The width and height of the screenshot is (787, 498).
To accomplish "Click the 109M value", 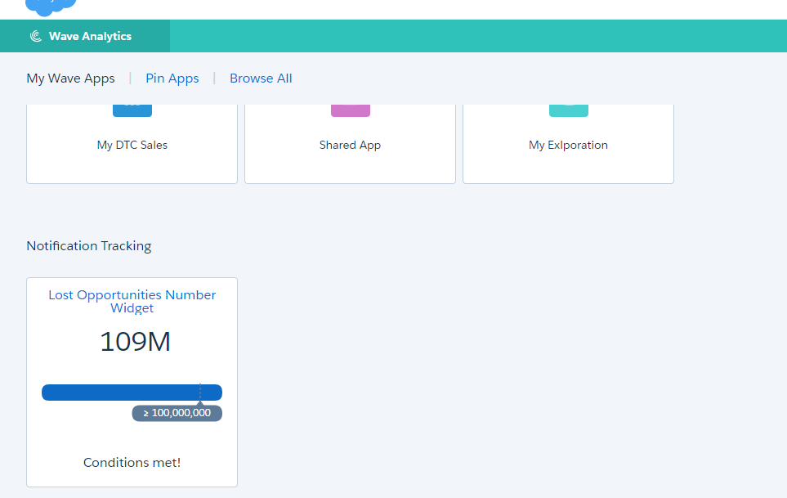I will coord(135,342).
